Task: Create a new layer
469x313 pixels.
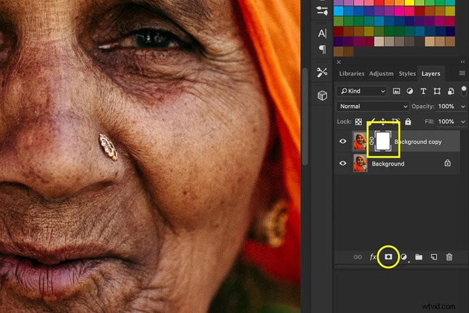Action: click(433, 257)
